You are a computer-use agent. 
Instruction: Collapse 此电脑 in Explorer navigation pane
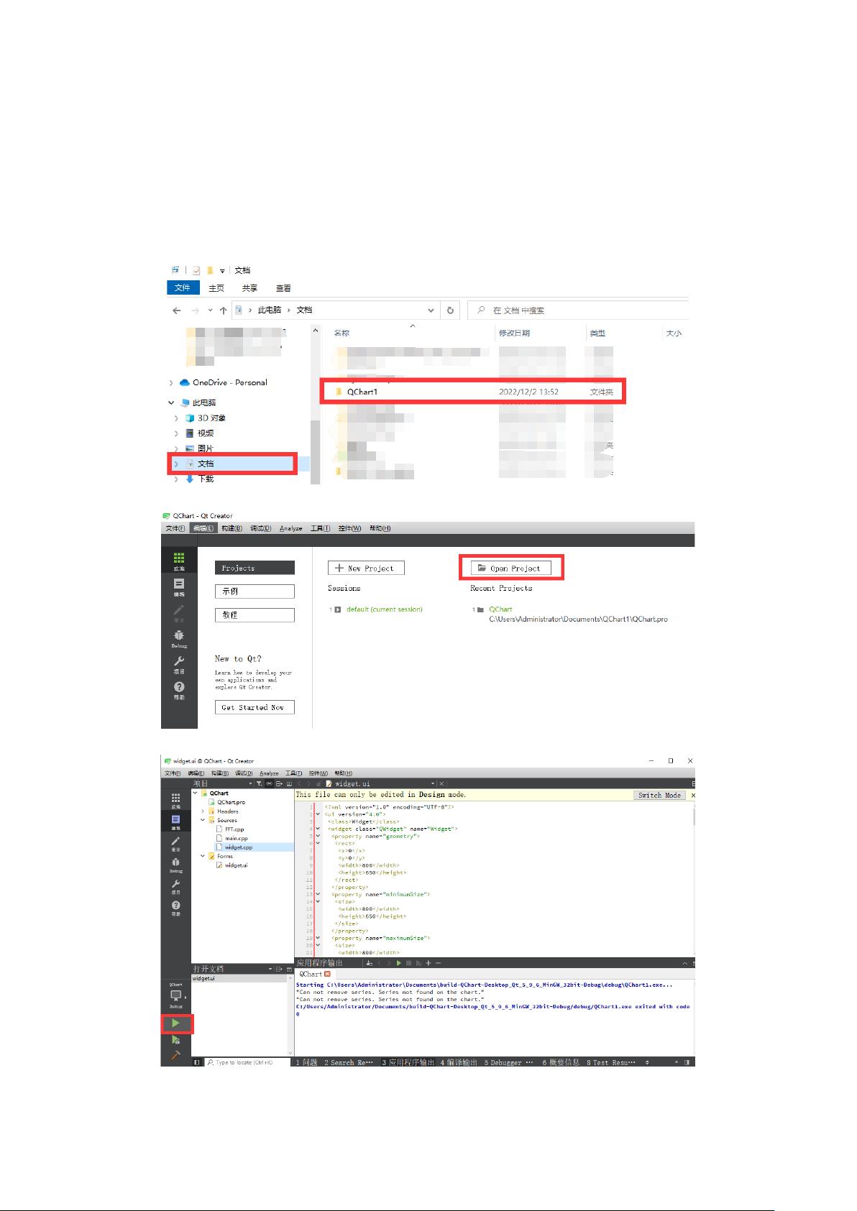(171, 403)
